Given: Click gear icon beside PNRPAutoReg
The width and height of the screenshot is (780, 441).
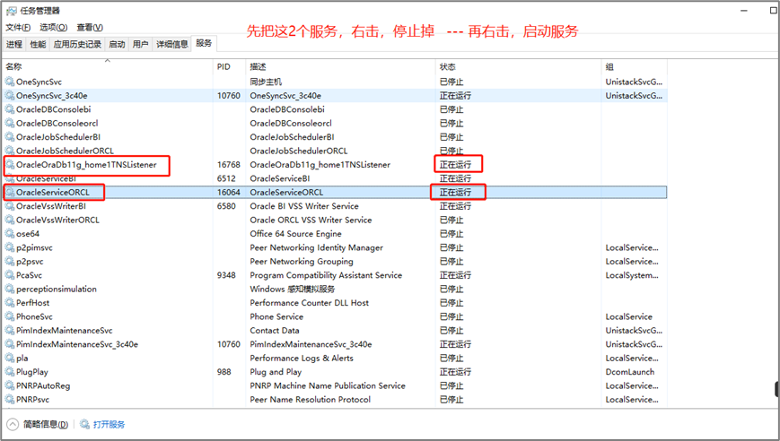Looking at the screenshot, I should 10,385.
